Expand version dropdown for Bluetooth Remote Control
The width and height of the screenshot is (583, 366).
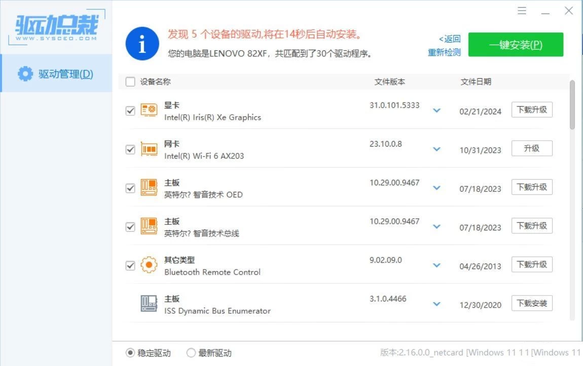coord(437,265)
